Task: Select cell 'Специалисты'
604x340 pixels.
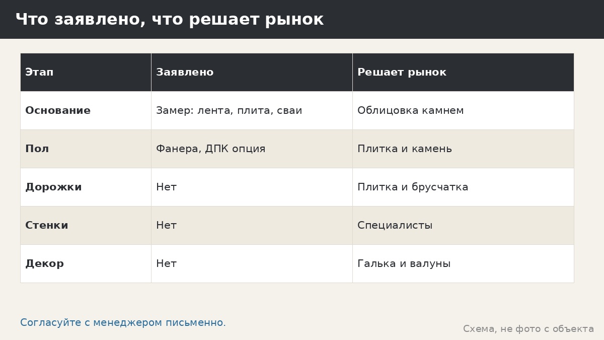Action: pyautogui.click(x=463, y=225)
